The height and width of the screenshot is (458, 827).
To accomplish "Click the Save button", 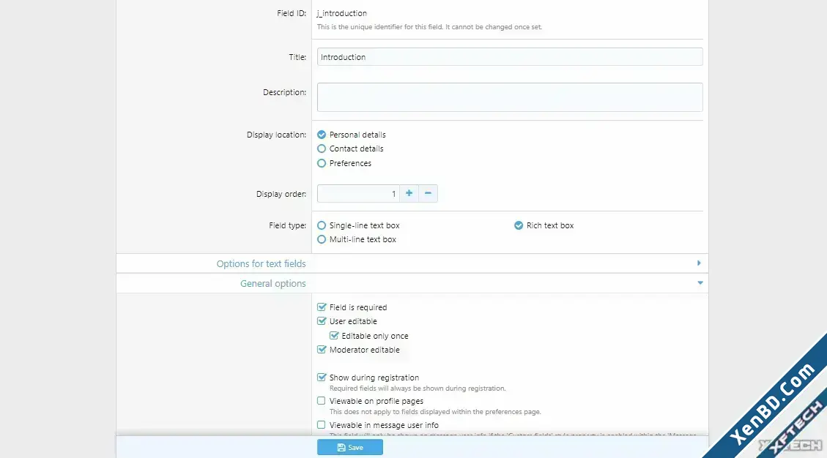I will pyautogui.click(x=349, y=447).
